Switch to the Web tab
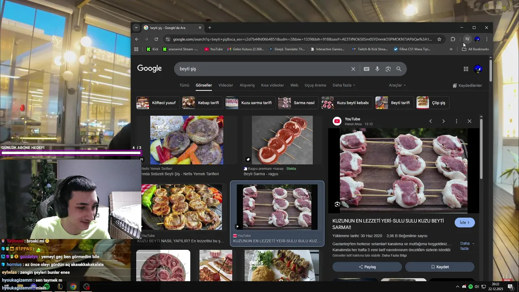The height and width of the screenshot is (292, 519). (x=294, y=85)
